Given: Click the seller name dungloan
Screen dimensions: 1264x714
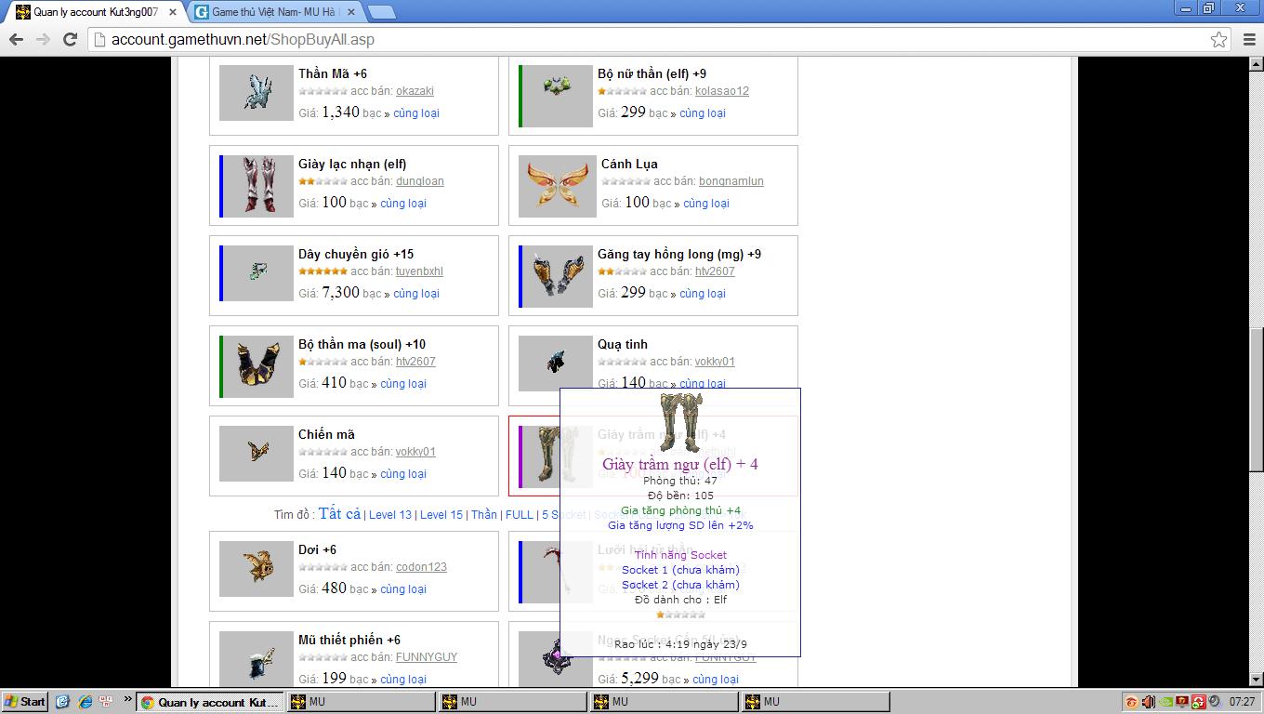Looking at the screenshot, I should click(x=420, y=181).
